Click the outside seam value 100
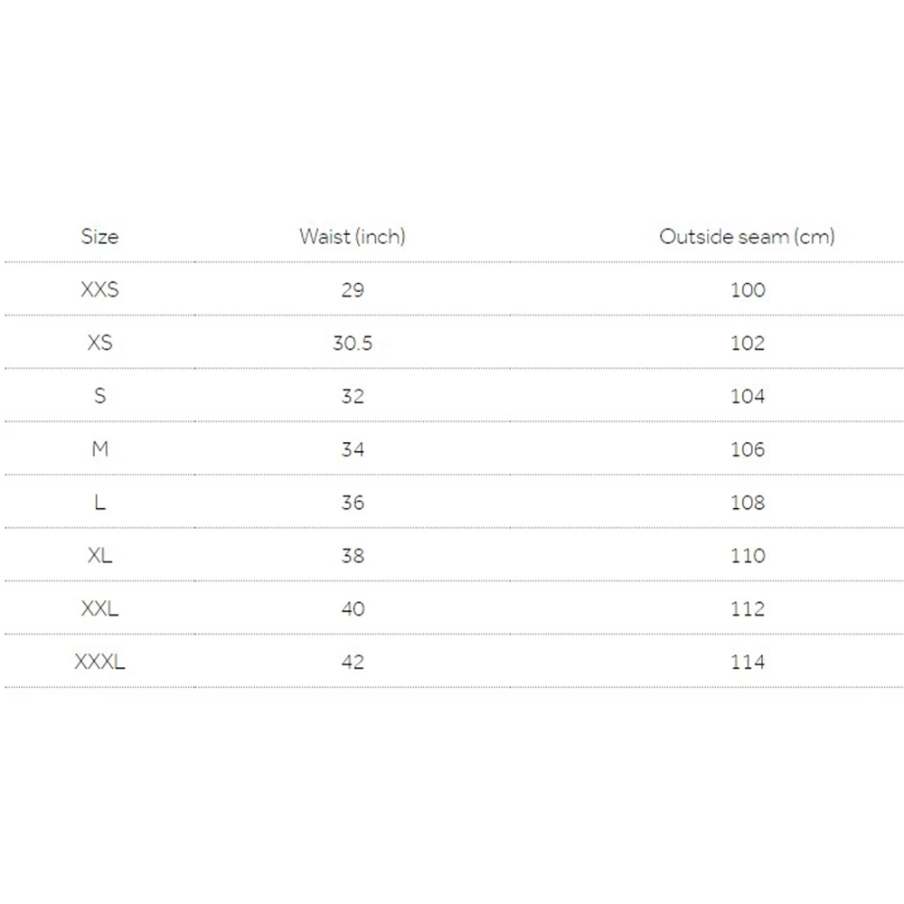The image size is (904, 904). pos(747,290)
